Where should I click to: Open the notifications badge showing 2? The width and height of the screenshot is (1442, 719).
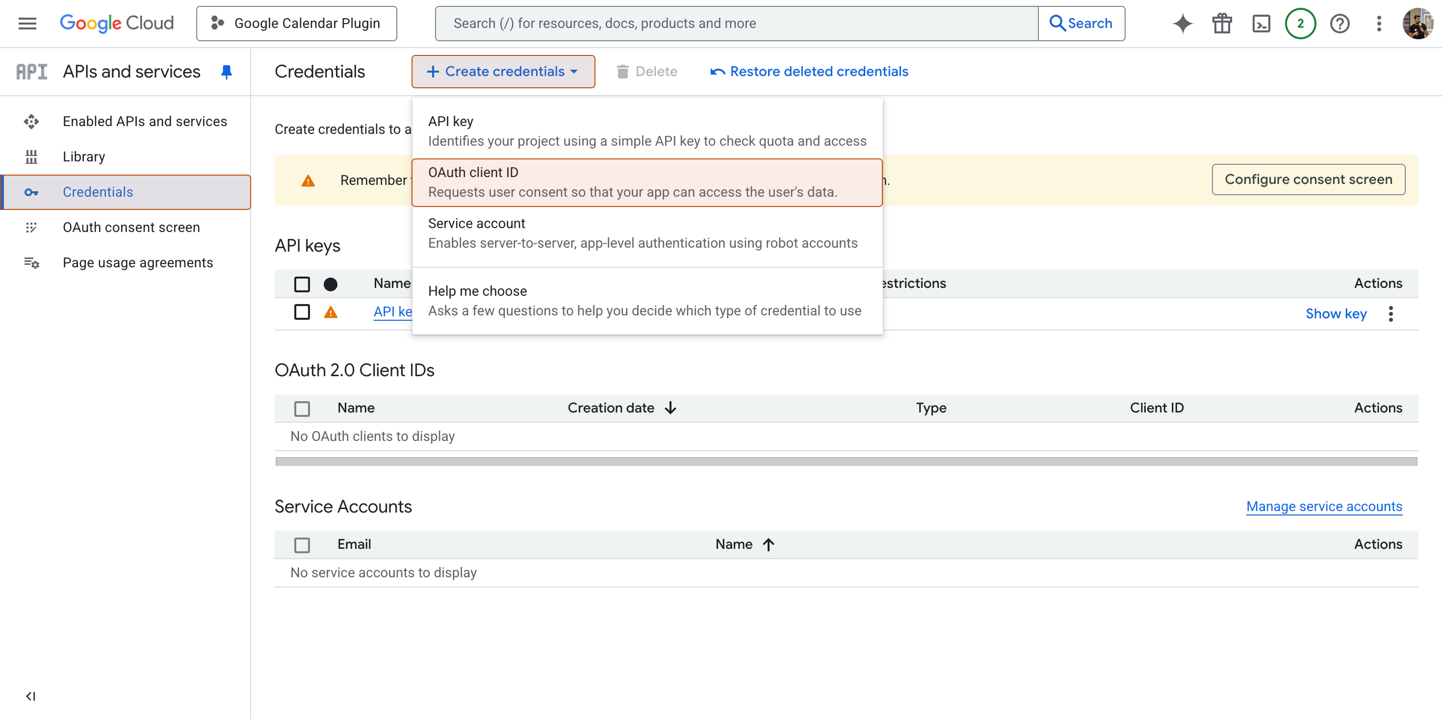(1300, 24)
